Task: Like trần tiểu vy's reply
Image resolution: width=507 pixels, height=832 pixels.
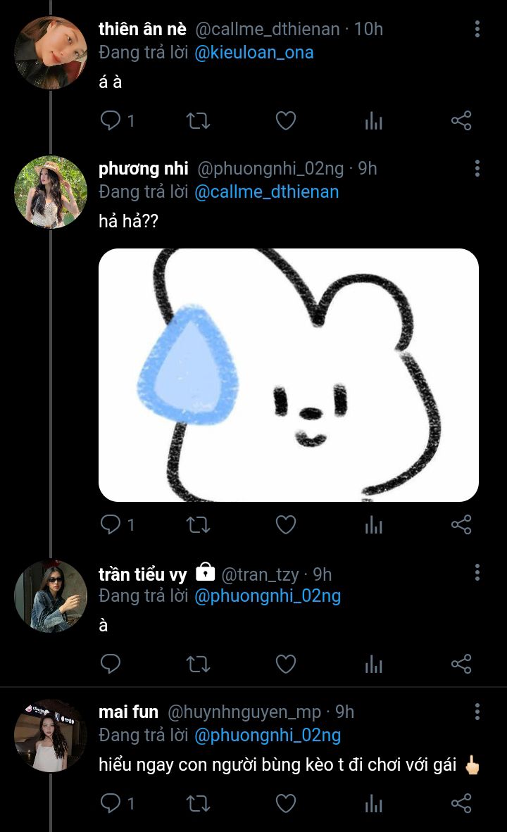Action: (285, 664)
